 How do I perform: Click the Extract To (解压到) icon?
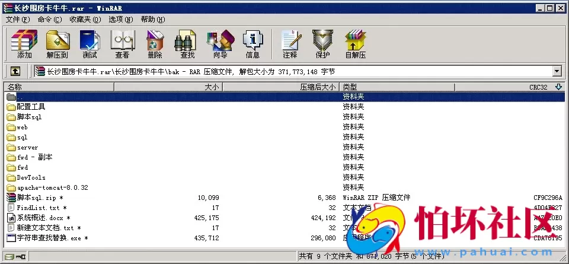[57, 44]
